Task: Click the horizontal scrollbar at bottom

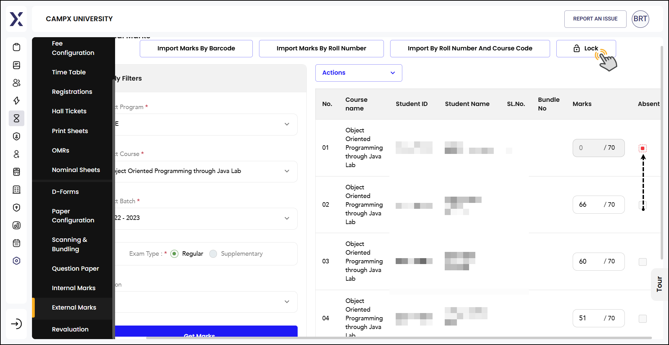Action: (x=399, y=338)
